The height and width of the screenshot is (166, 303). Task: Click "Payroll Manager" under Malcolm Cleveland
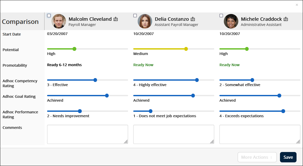[x=82, y=25]
